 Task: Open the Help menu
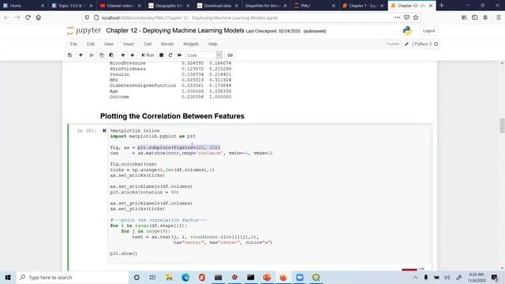[x=213, y=44]
